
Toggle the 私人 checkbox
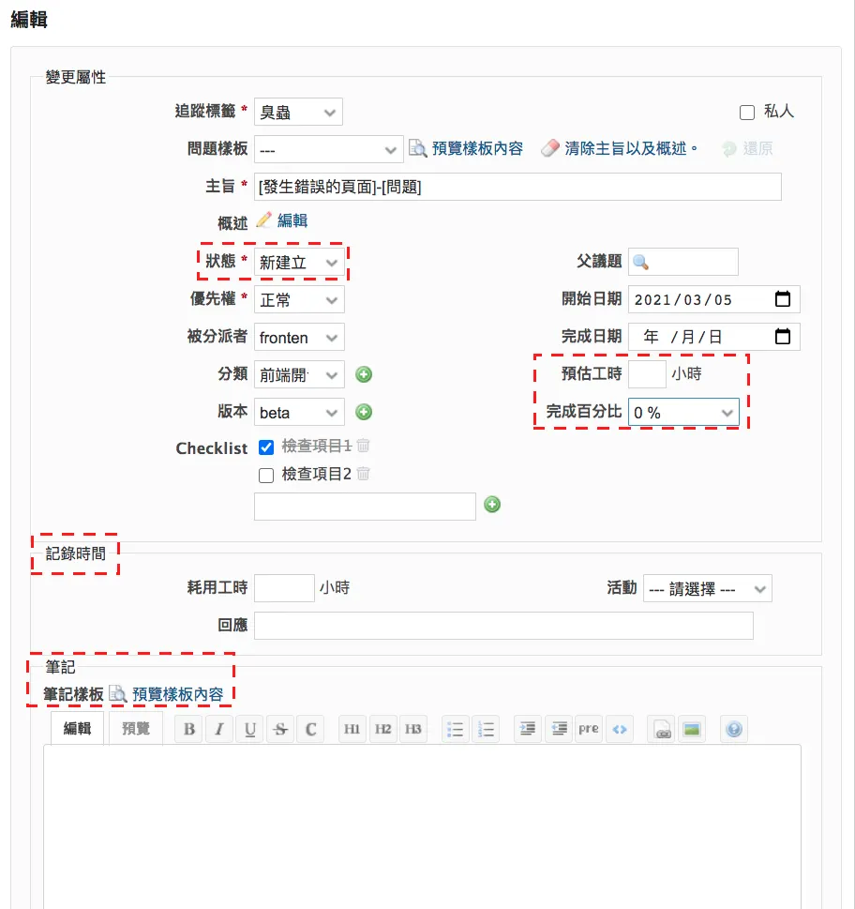click(x=746, y=112)
